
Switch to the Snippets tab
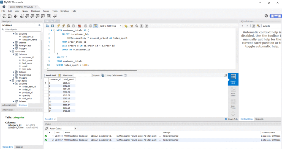[x=259, y=119]
